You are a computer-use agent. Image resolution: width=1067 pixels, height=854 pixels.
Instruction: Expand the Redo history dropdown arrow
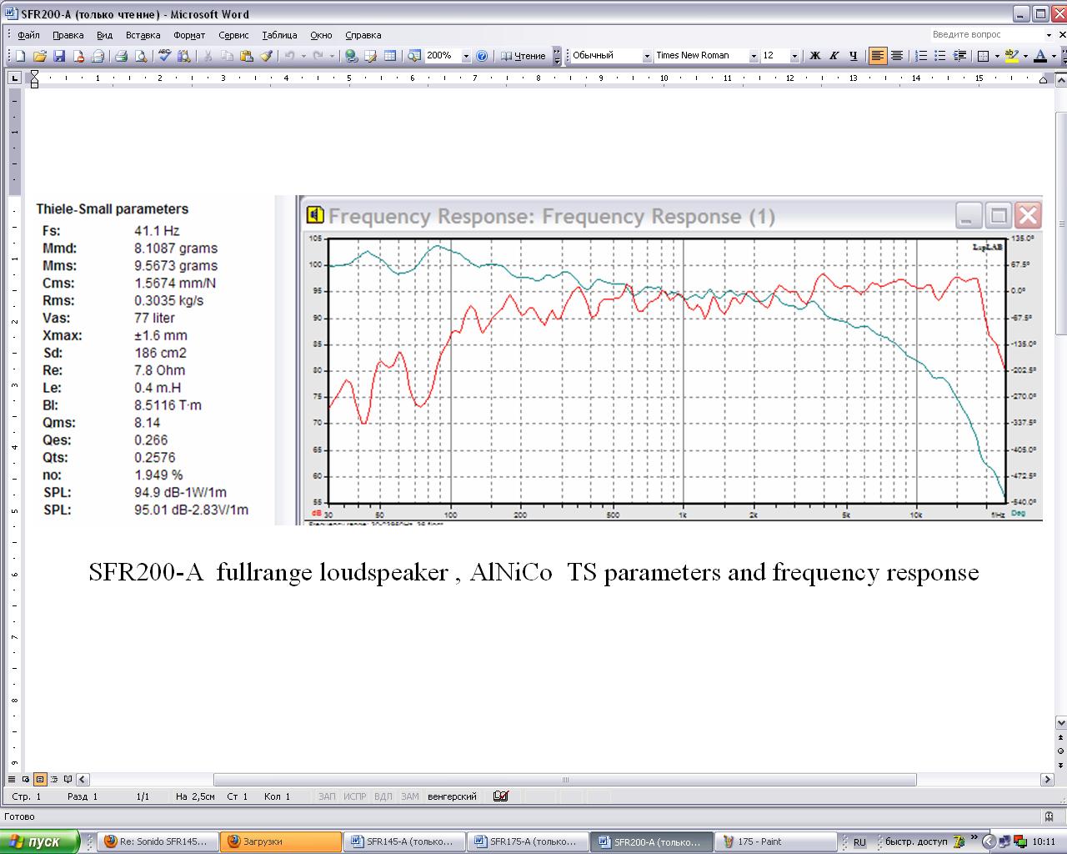pos(333,56)
